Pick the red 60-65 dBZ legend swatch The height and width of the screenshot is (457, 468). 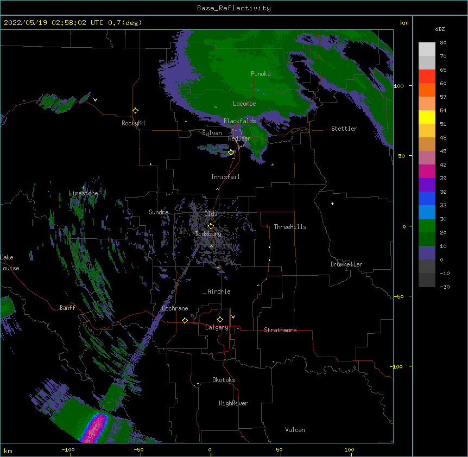click(427, 77)
